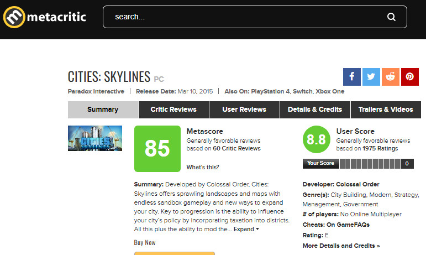Click the 'Mar 10, 2015' release date

[195, 91]
